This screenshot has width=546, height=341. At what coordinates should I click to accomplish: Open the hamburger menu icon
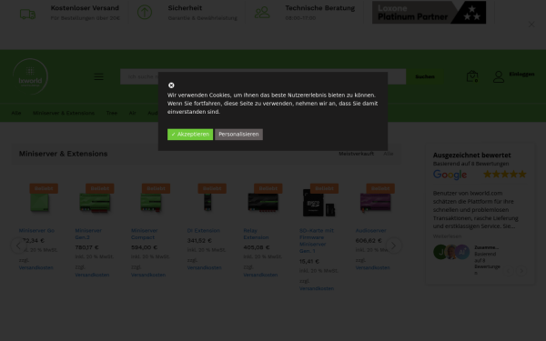click(98, 77)
